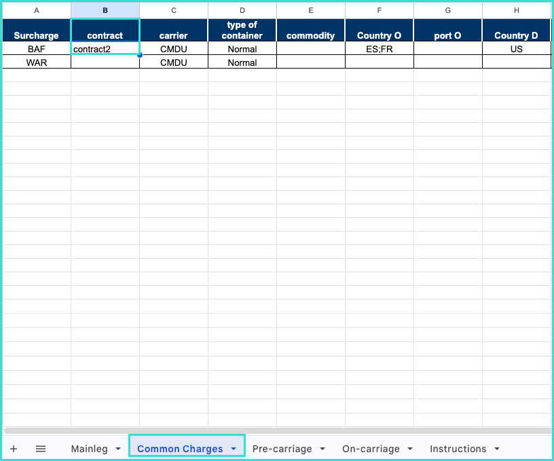The width and height of the screenshot is (554, 461).
Task: Select the type of container header cell
Action: [242, 30]
